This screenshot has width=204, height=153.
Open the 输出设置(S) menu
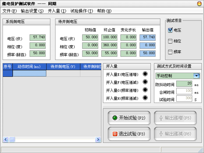pyautogui.click(x=32, y=11)
